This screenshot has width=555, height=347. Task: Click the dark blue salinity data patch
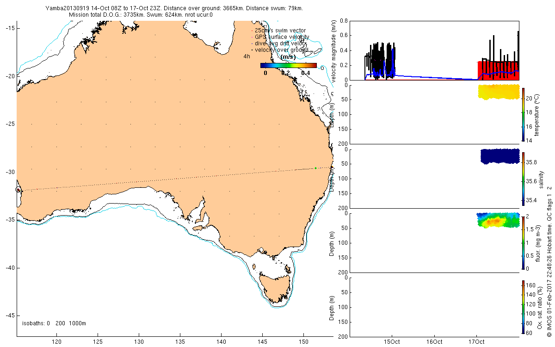(499, 156)
